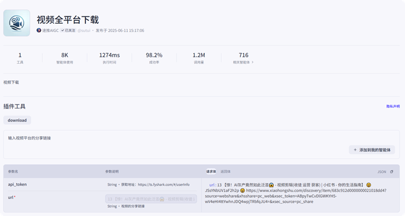Expand the 相关智能体 chevron
The height and width of the screenshot is (216, 405).
point(253,62)
